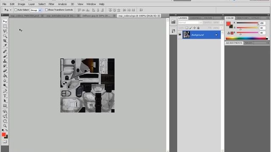Select the Quick Selection tool

coord(5,36)
